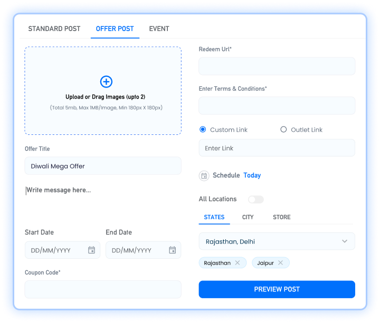Click the Terms & Conditions input field
This screenshot has width=380, height=323.
click(277, 105)
